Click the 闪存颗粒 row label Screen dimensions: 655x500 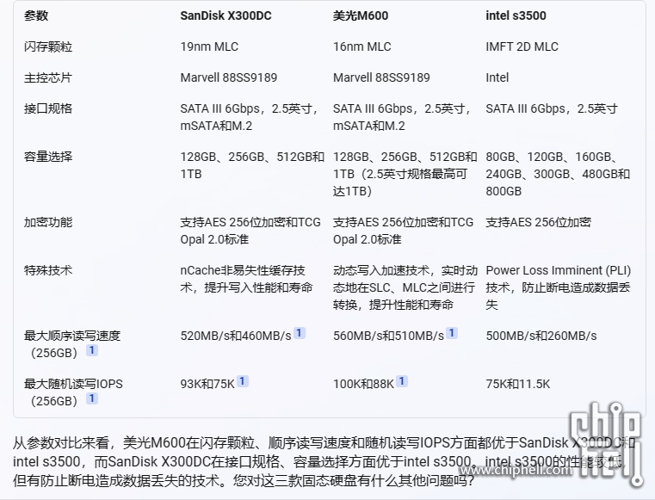click(48, 46)
